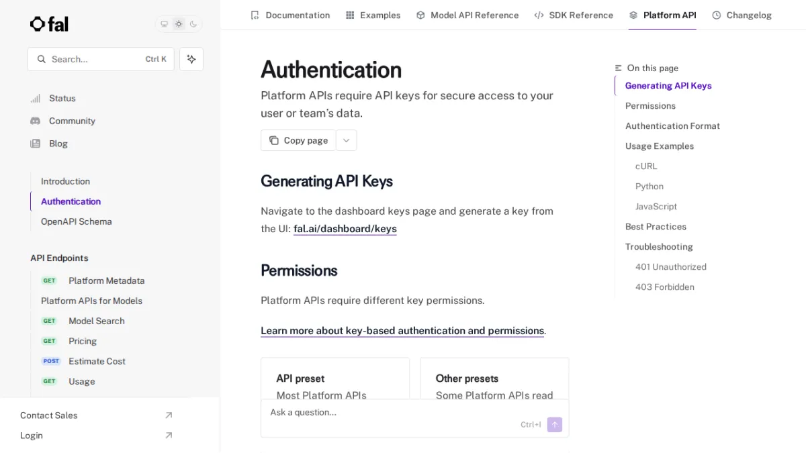
Task: Open the Model API Reference tab
Action: click(x=467, y=15)
